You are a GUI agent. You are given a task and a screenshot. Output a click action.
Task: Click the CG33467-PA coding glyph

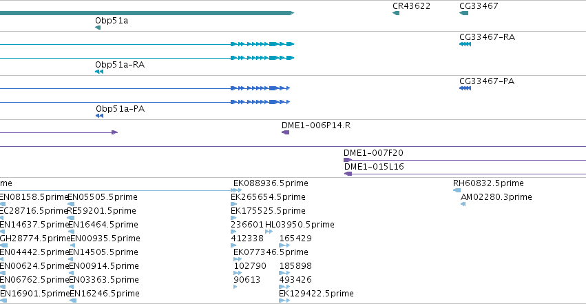pyautogui.click(x=465, y=88)
